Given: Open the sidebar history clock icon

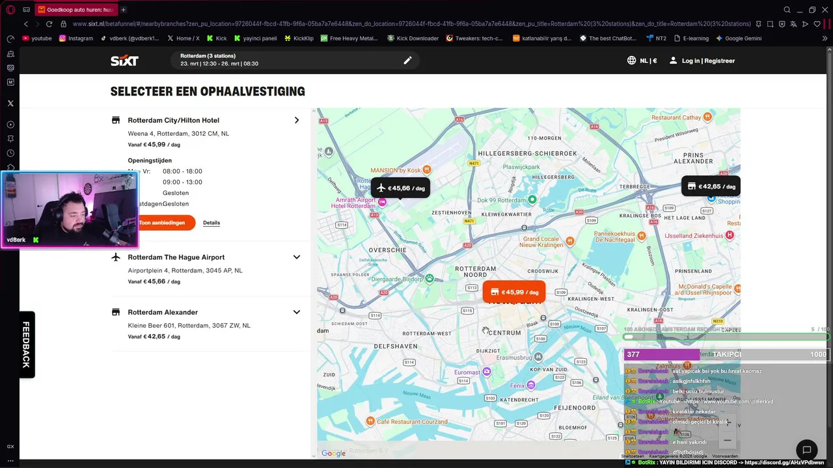Looking at the screenshot, I should (10, 153).
